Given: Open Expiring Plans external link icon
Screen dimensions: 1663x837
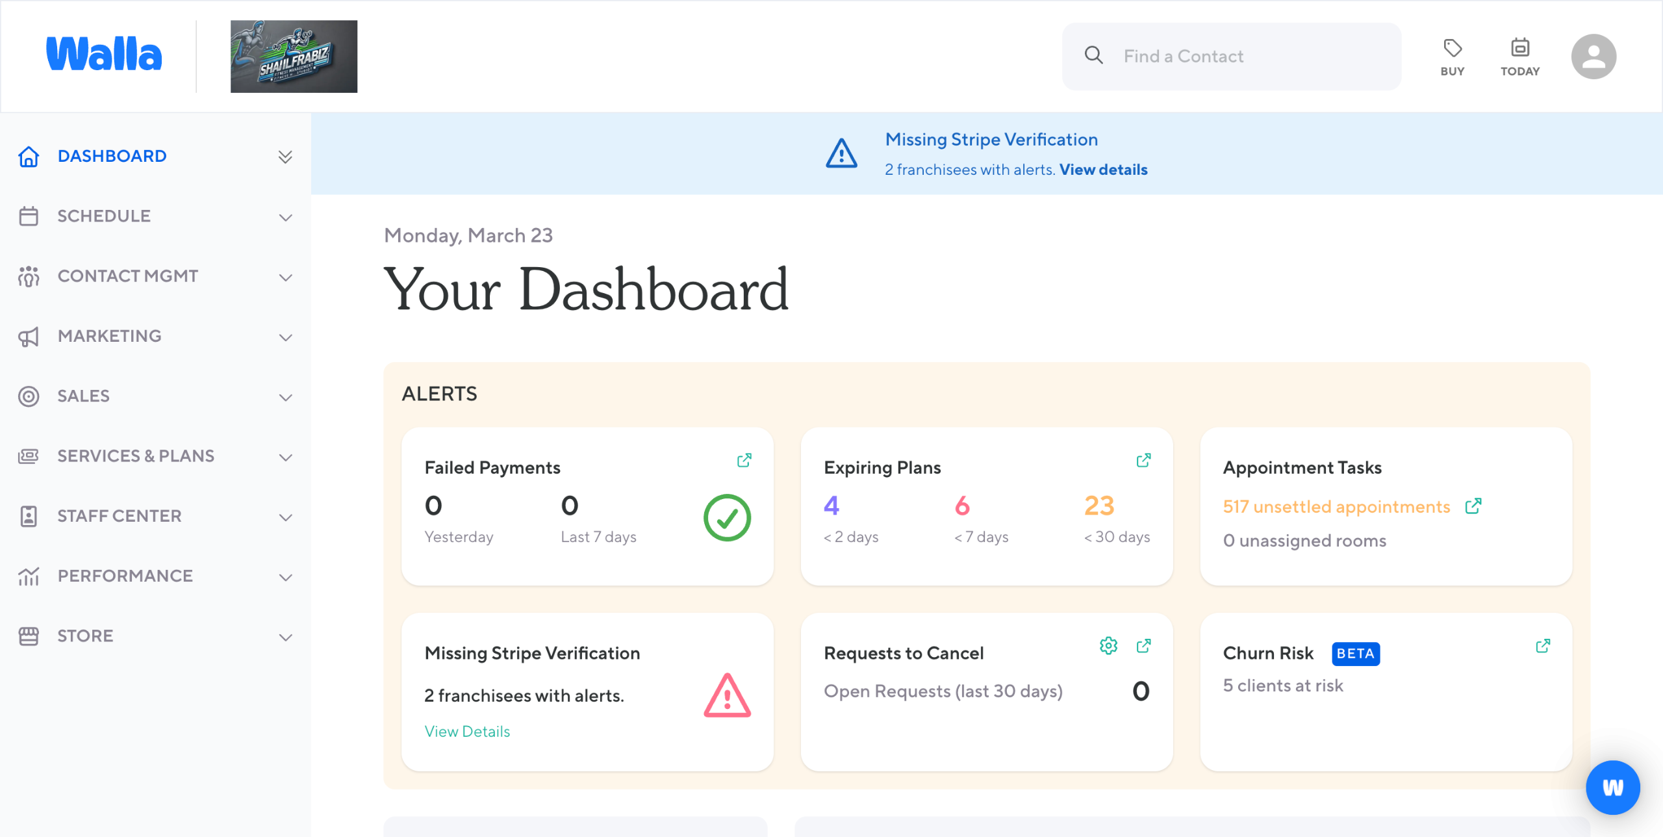Looking at the screenshot, I should (x=1143, y=461).
